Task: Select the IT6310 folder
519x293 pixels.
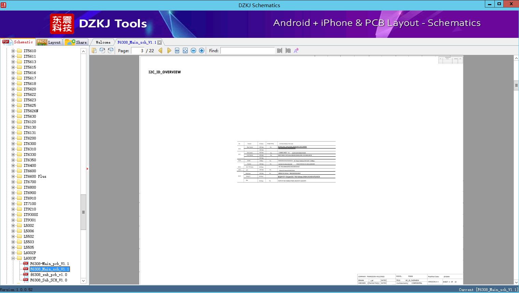Action: pyautogui.click(x=30, y=149)
